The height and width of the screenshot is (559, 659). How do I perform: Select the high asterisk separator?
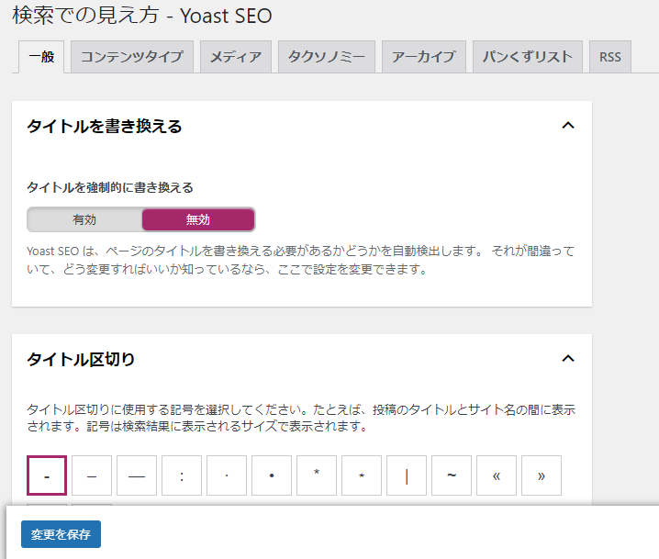click(x=317, y=475)
